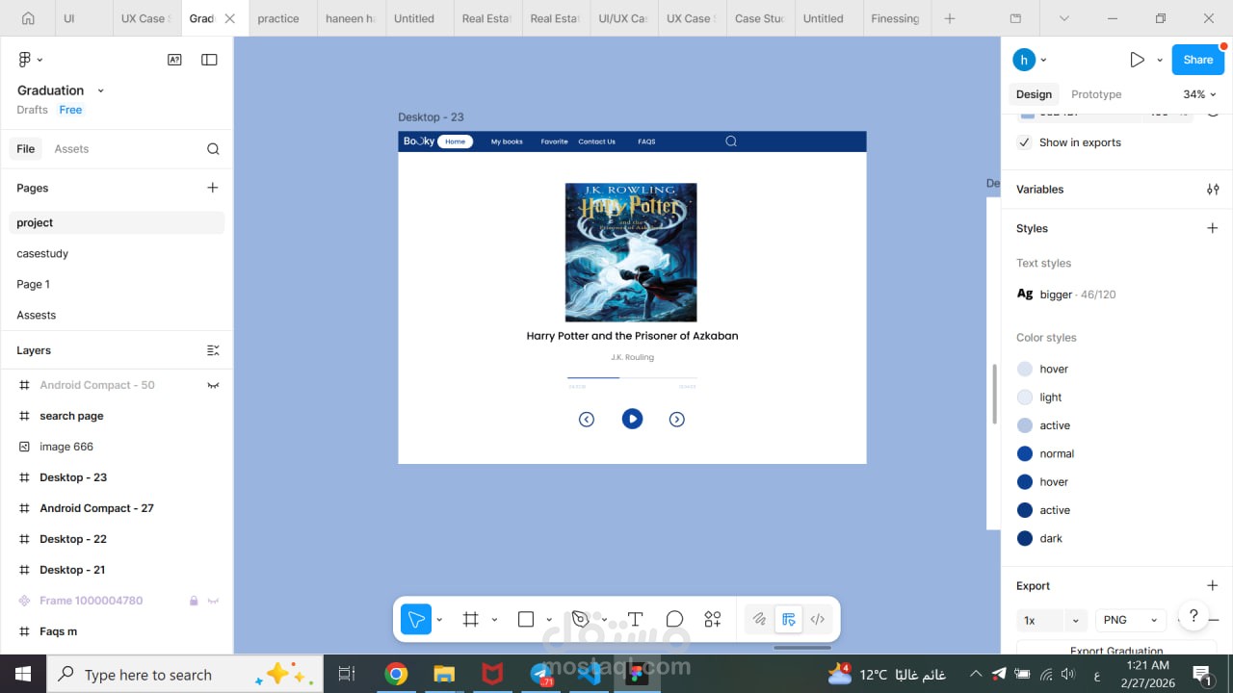Unlock the Frame 1000004780 layer
Image resolution: width=1233 pixels, height=693 pixels.
tap(194, 601)
